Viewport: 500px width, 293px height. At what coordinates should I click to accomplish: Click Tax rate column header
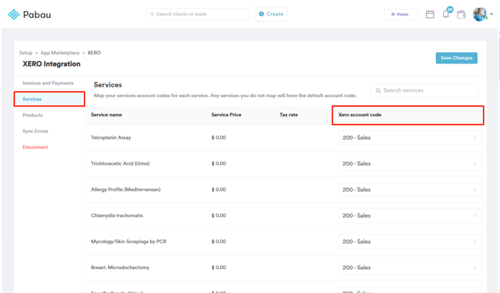[x=289, y=115]
